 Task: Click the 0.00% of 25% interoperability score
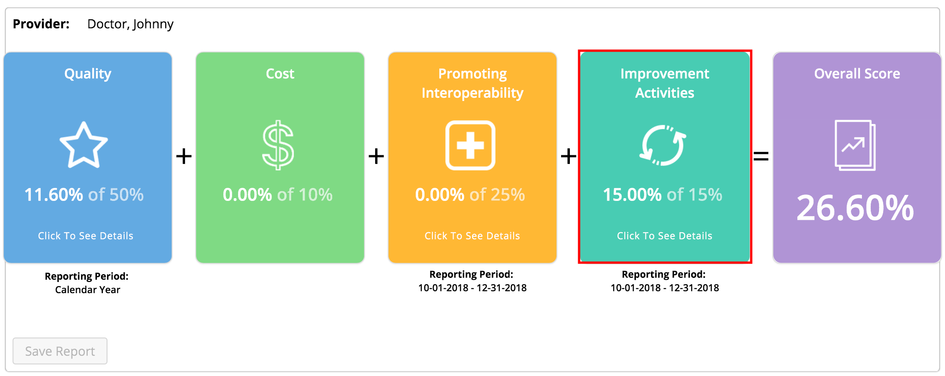(x=470, y=195)
